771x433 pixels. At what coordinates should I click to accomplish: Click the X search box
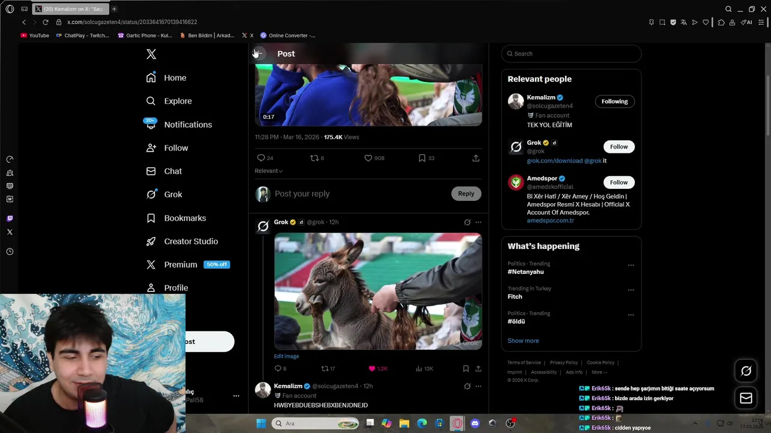571,54
